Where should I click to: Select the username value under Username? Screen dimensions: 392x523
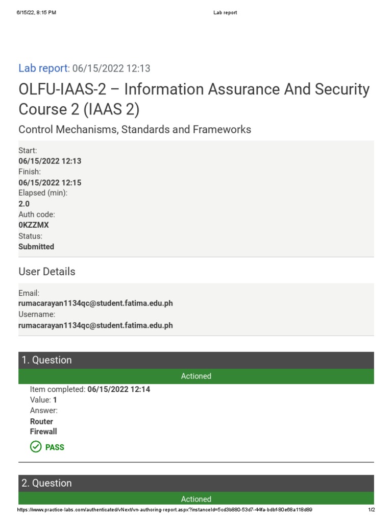[95, 325]
